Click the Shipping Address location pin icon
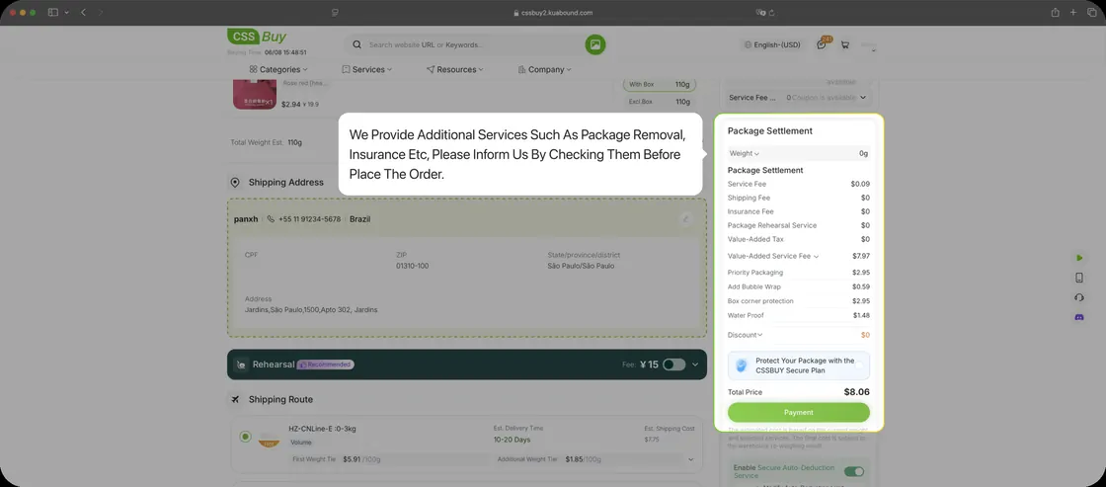The height and width of the screenshot is (487, 1106). pos(235,182)
